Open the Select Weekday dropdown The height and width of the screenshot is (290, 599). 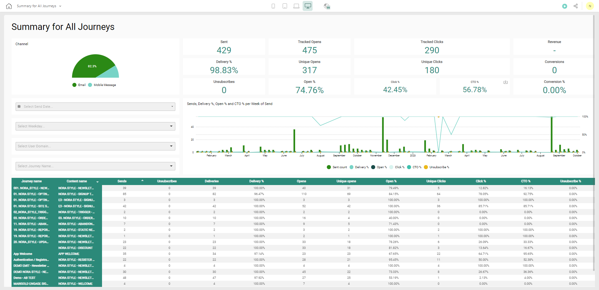pos(95,126)
